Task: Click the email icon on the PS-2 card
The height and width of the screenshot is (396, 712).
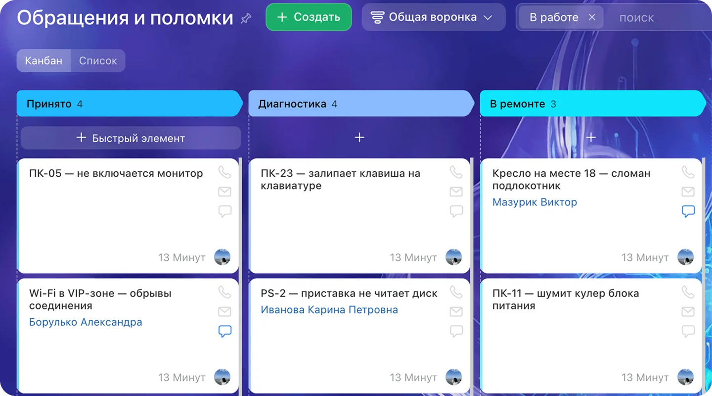Action: (456, 311)
